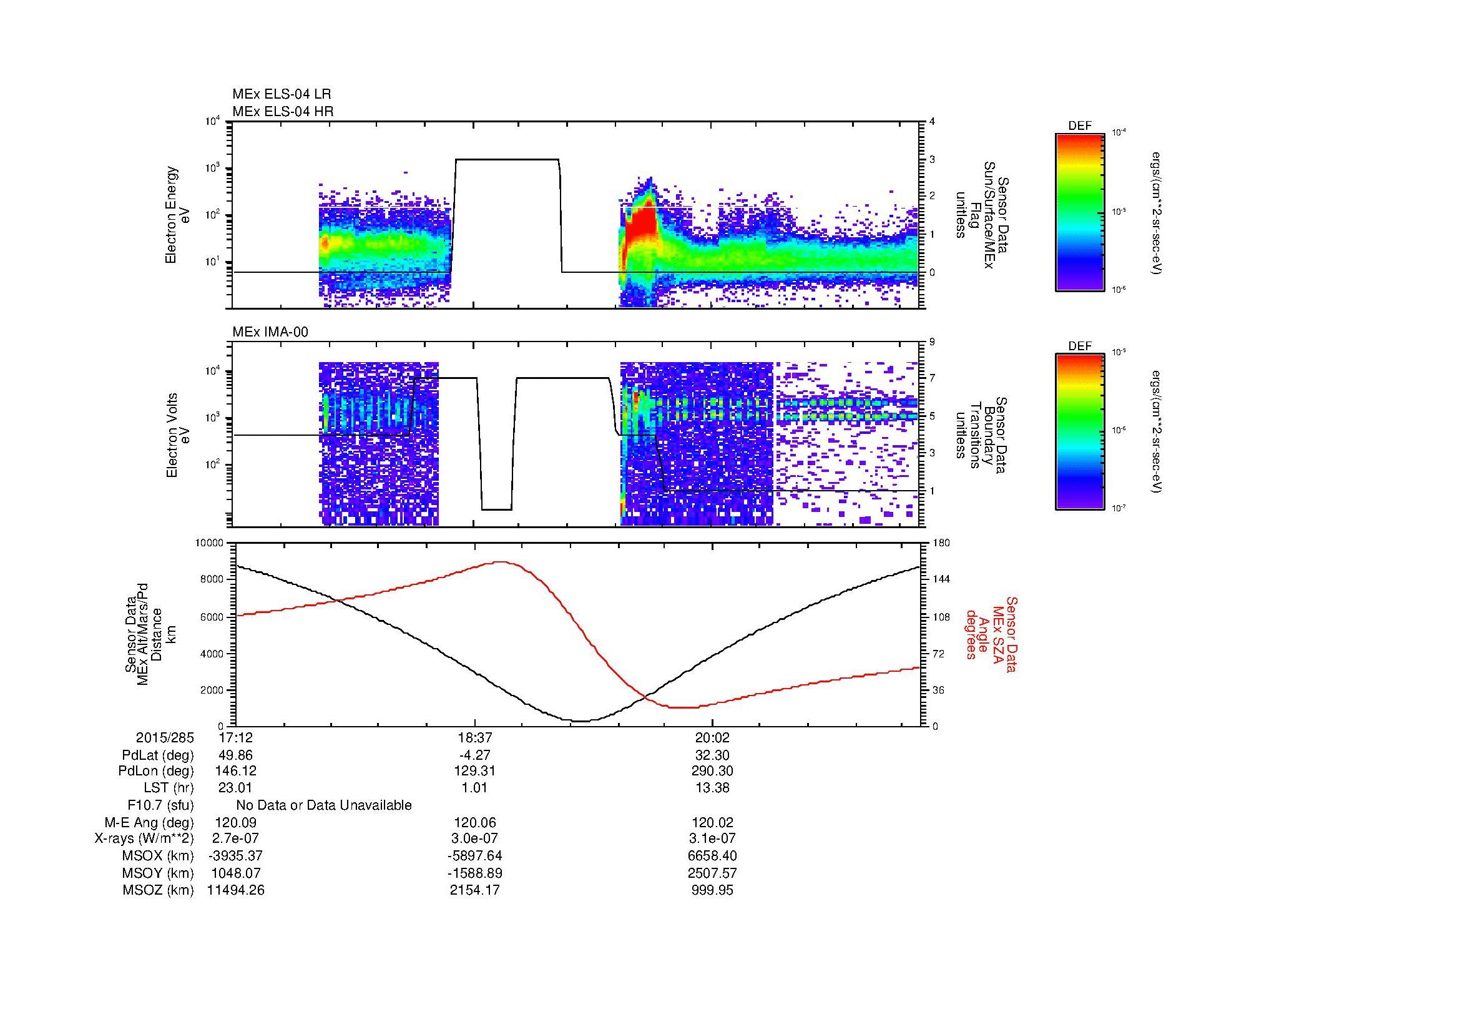Click the M-E Ang value 120.02

[713, 823]
